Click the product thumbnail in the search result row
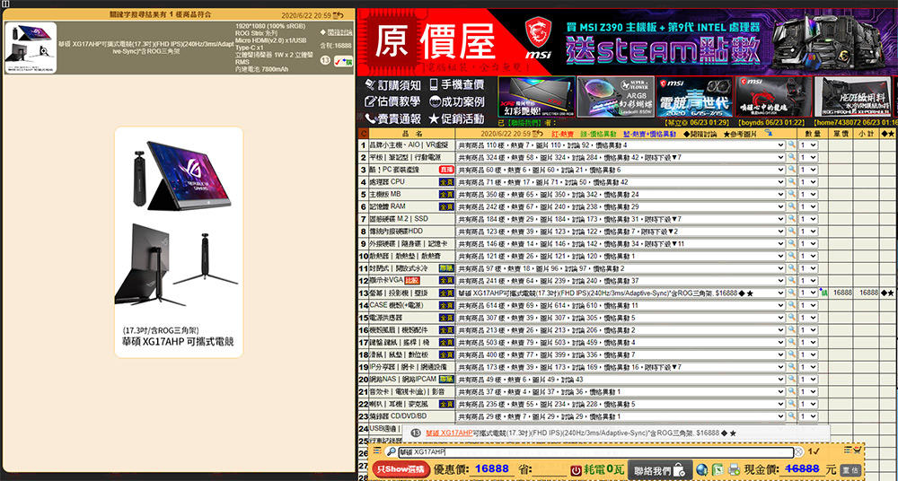 pyautogui.click(x=31, y=48)
